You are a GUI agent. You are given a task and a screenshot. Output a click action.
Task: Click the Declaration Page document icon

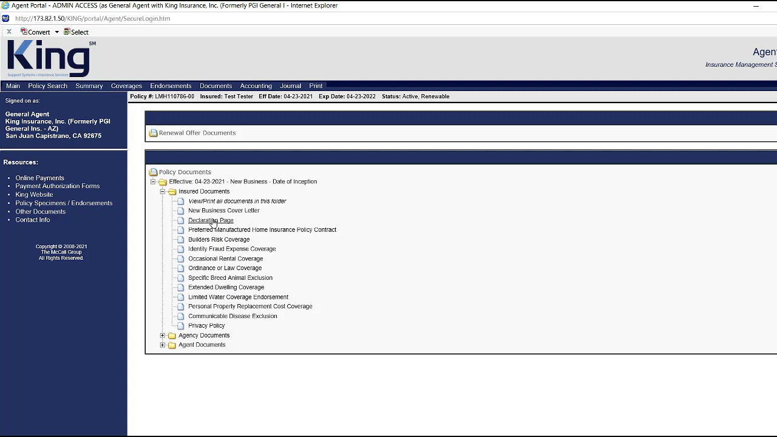pos(181,220)
